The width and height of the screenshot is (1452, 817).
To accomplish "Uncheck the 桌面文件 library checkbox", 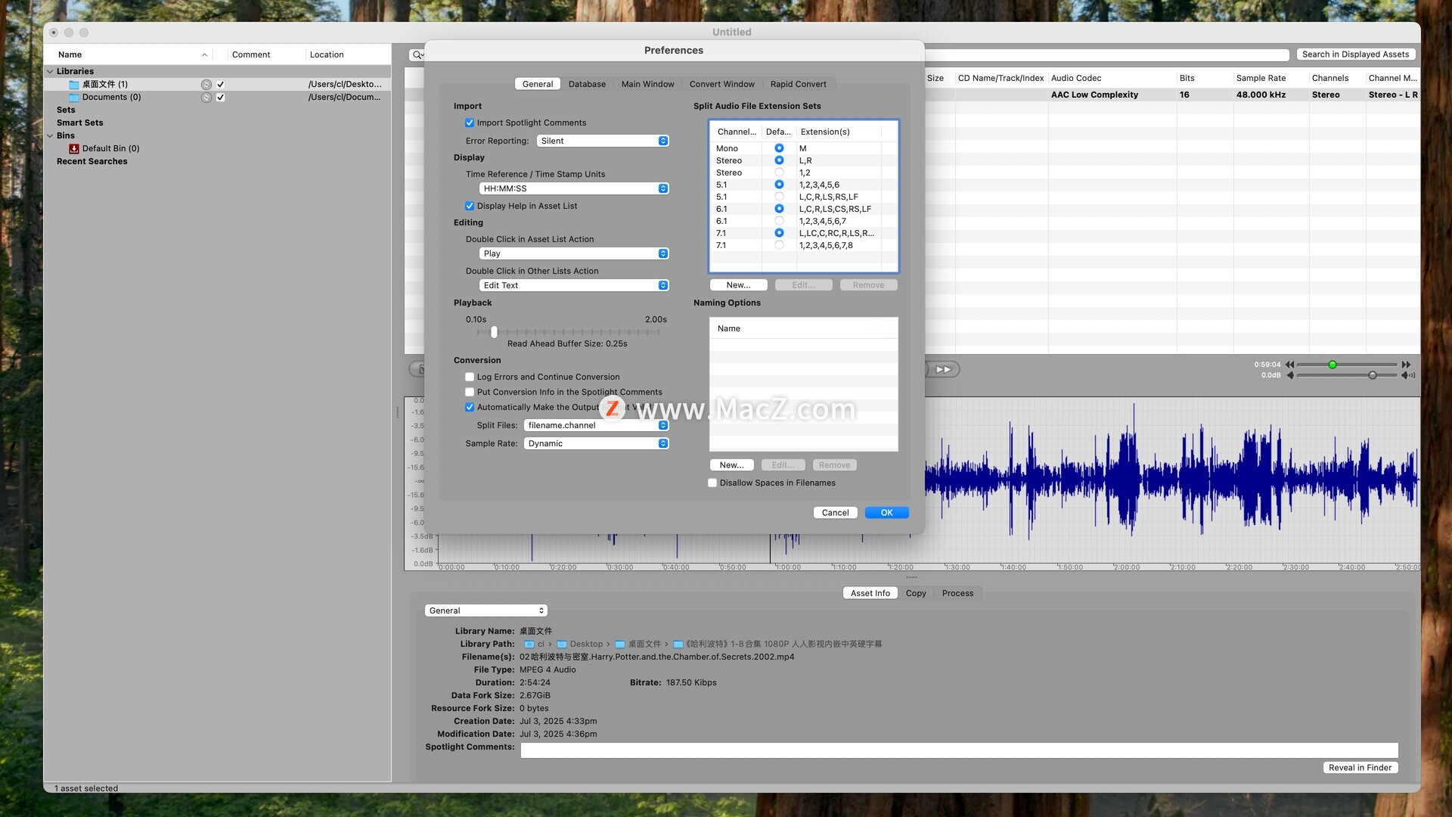I will (x=220, y=85).
